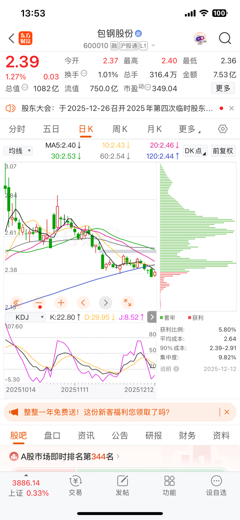Switch to 财务 tab
The height and width of the screenshot is (520, 240).
click(x=187, y=435)
